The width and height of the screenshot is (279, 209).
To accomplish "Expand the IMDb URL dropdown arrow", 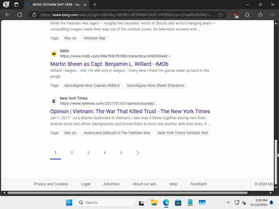I will coord(169,56).
